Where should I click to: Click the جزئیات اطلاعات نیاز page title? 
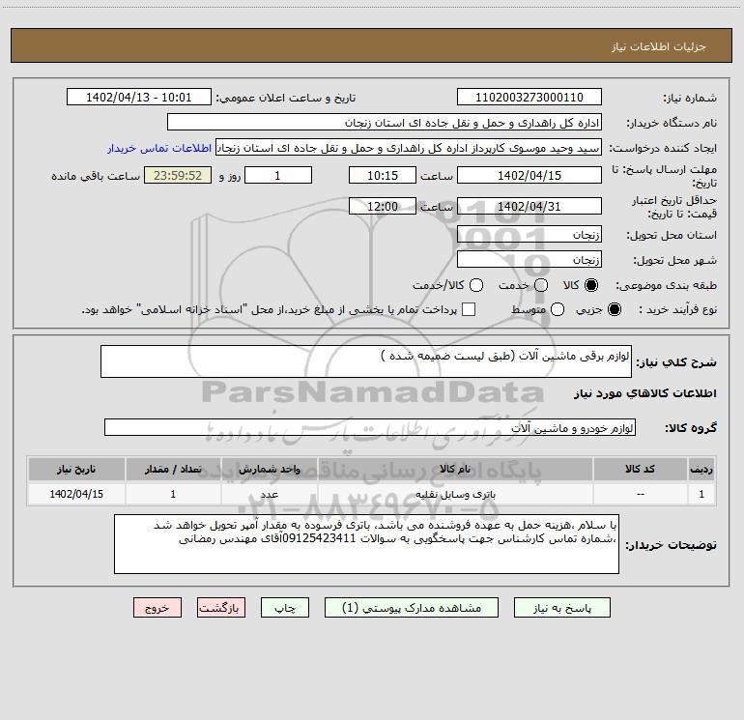coord(658,46)
